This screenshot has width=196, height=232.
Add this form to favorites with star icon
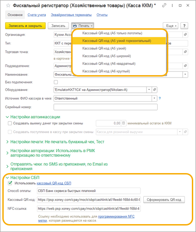8,6
